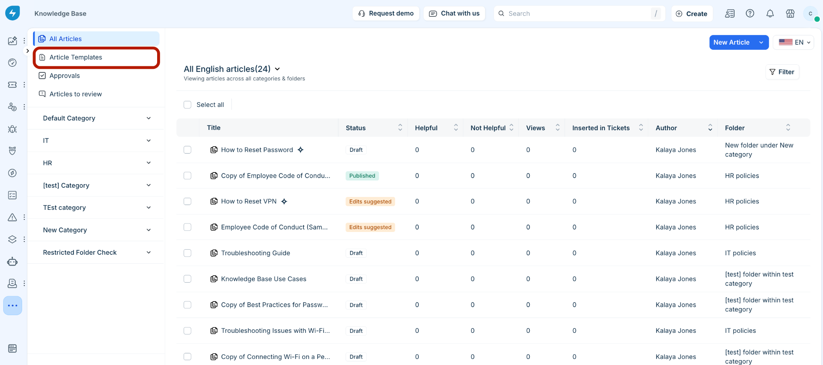Open the three-dots more menu in sidebar

click(12, 306)
